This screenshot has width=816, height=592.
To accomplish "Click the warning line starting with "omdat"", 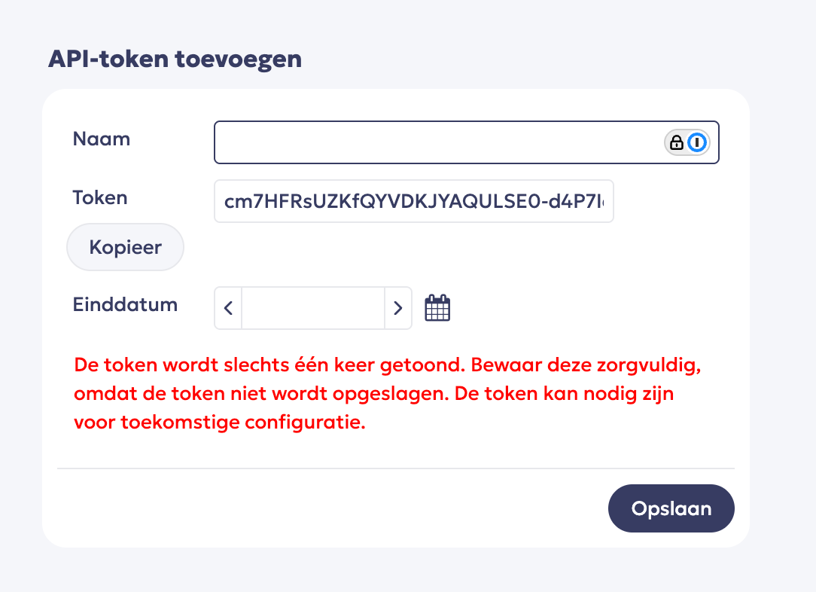I will click(226, 394).
